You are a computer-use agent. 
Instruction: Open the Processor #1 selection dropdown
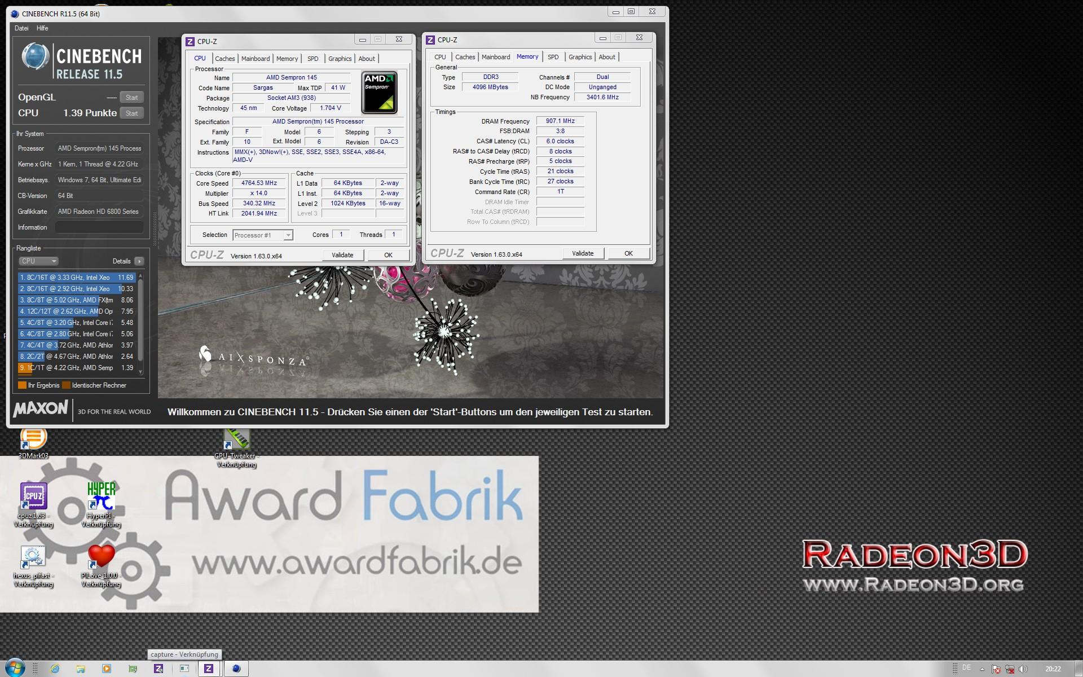pyautogui.click(x=263, y=235)
